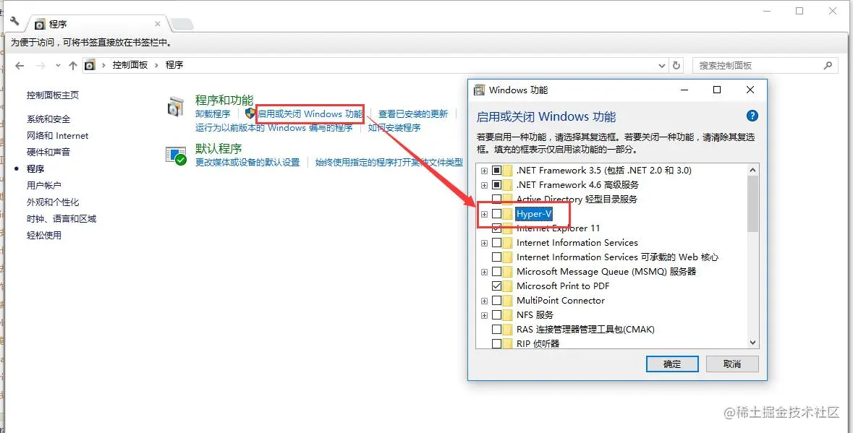Click the Windows 功能 dialog title icon
The image size is (853, 433).
point(479,90)
